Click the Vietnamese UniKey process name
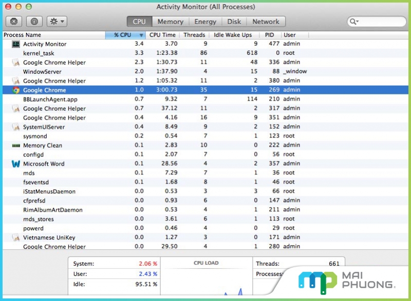The height and width of the screenshot is (301, 411). (49, 237)
